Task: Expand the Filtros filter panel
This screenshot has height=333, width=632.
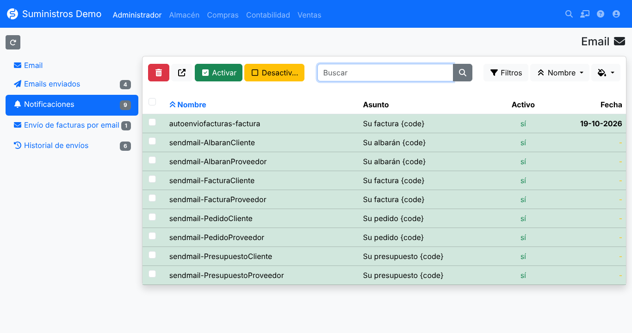Action: point(506,73)
